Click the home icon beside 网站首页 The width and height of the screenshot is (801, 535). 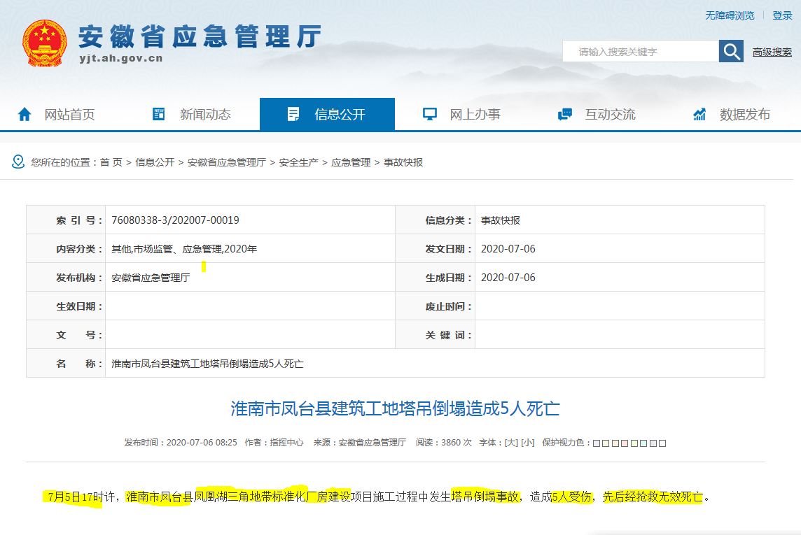(24, 114)
